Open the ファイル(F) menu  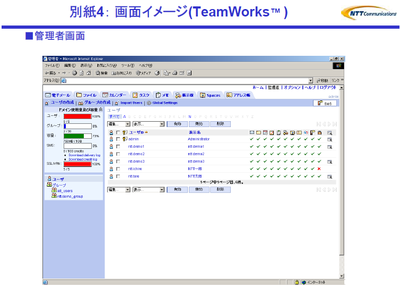coord(53,65)
